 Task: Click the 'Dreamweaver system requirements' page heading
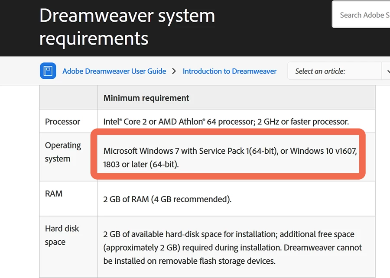127,26
